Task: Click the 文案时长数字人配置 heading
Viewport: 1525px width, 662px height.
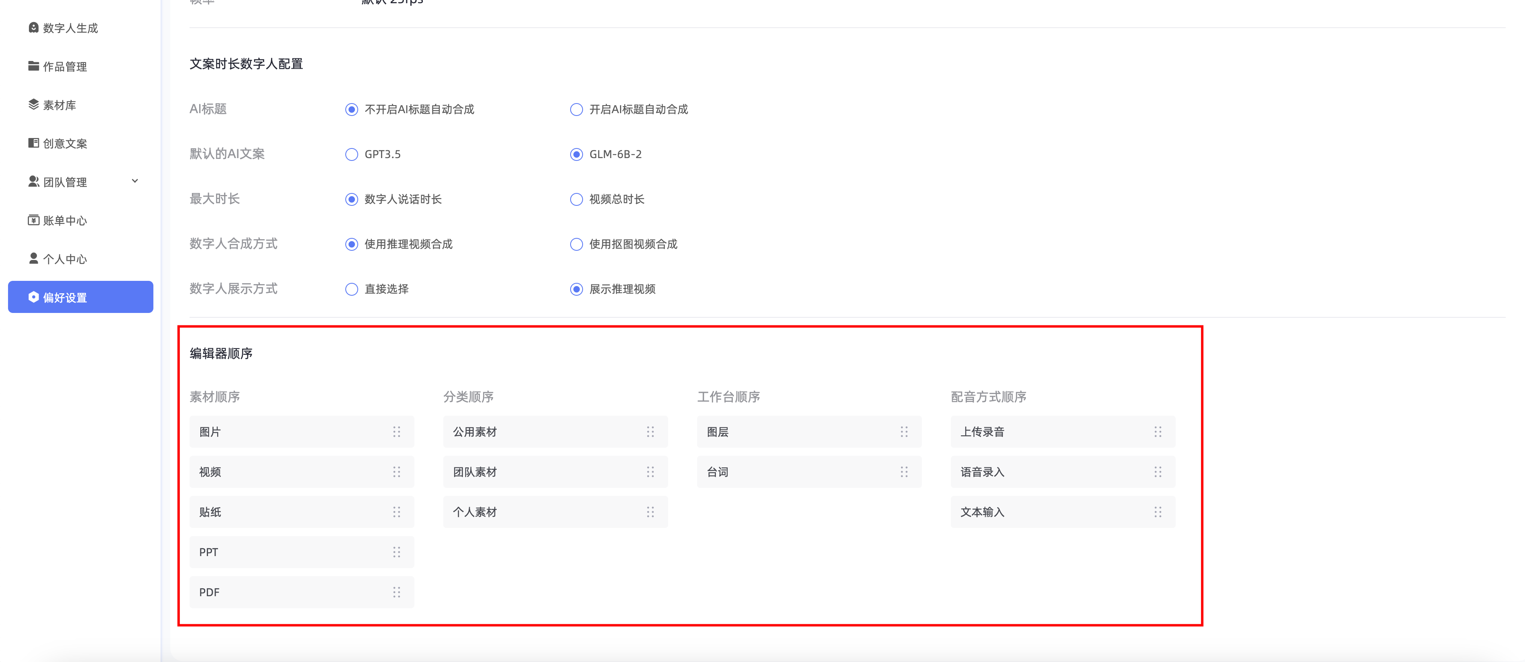Action: (x=246, y=64)
